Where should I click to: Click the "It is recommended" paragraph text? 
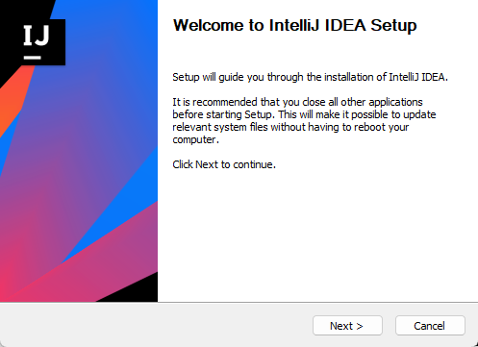[304, 121]
